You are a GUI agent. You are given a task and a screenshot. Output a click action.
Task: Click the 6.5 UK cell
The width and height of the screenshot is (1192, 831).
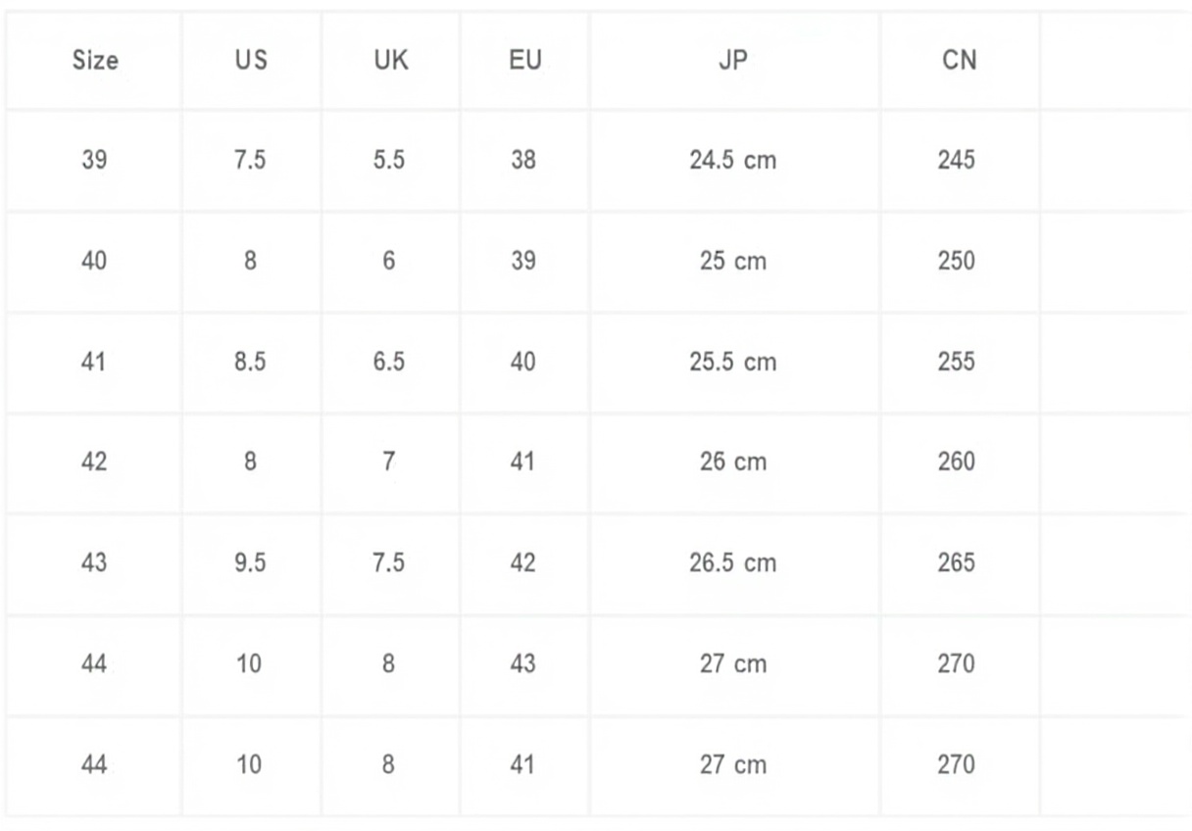[389, 362]
